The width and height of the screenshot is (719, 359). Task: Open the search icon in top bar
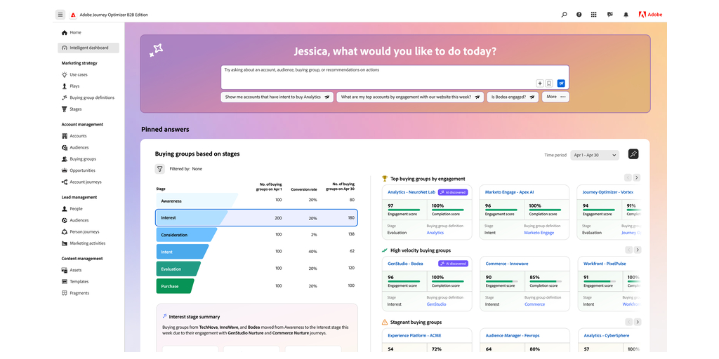pos(564,14)
